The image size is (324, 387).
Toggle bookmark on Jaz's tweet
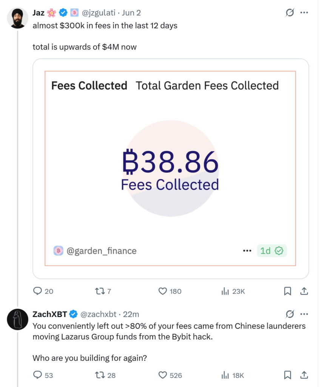coord(288,291)
